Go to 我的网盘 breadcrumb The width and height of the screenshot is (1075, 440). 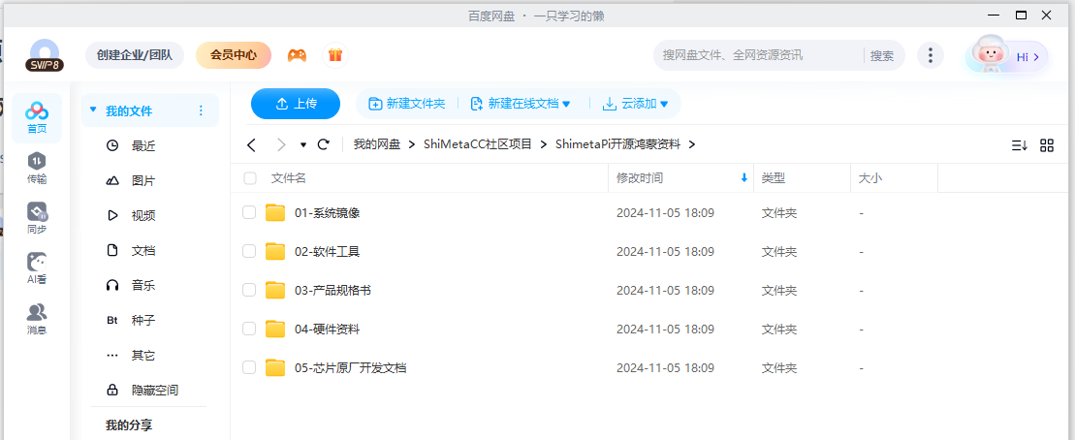click(x=376, y=144)
